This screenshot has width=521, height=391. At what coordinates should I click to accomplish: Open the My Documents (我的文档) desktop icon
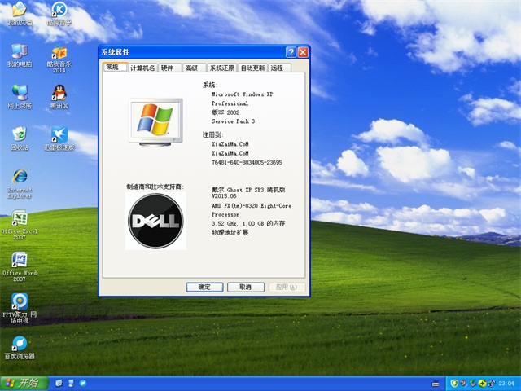(x=17, y=11)
